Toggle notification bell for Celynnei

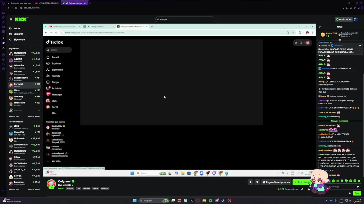pyautogui.click(x=251, y=182)
